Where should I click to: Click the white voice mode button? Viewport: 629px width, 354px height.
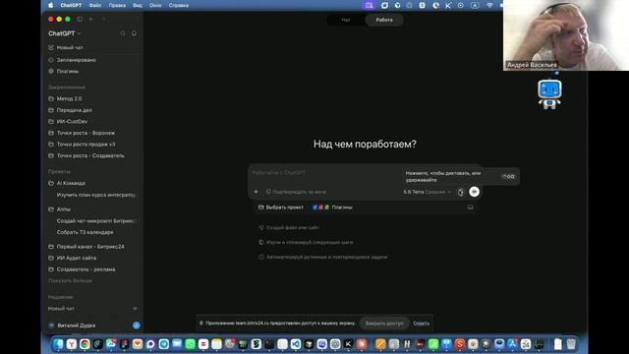474,192
